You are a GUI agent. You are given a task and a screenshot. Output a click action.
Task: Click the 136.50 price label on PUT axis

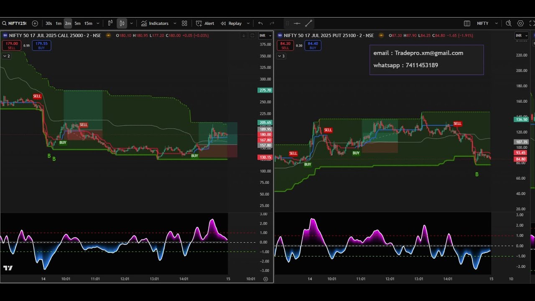522,120
